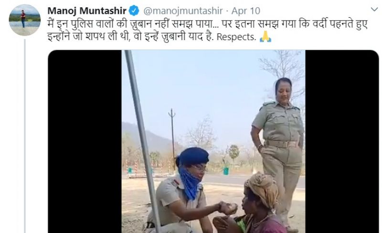Open the @manojmuntashir handle link
Image resolution: width=382 pixels, height=233 pixels.
click(183, 11)
